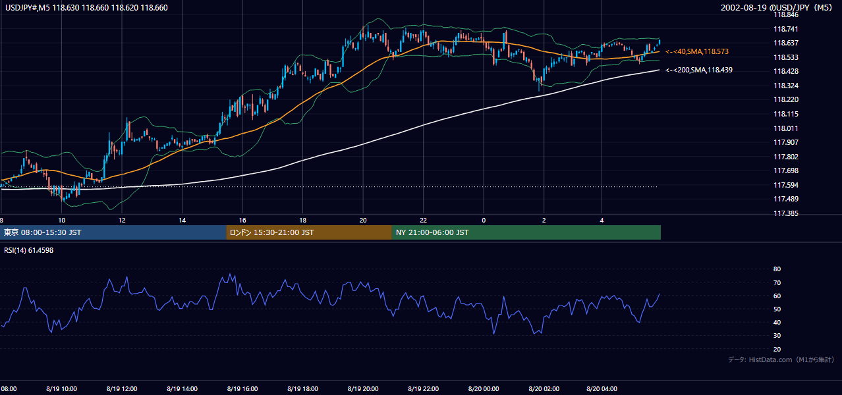The height and width of the screenshot is (395, 842).
Task: Click RSI scale value 40
Action: point(777,322)
